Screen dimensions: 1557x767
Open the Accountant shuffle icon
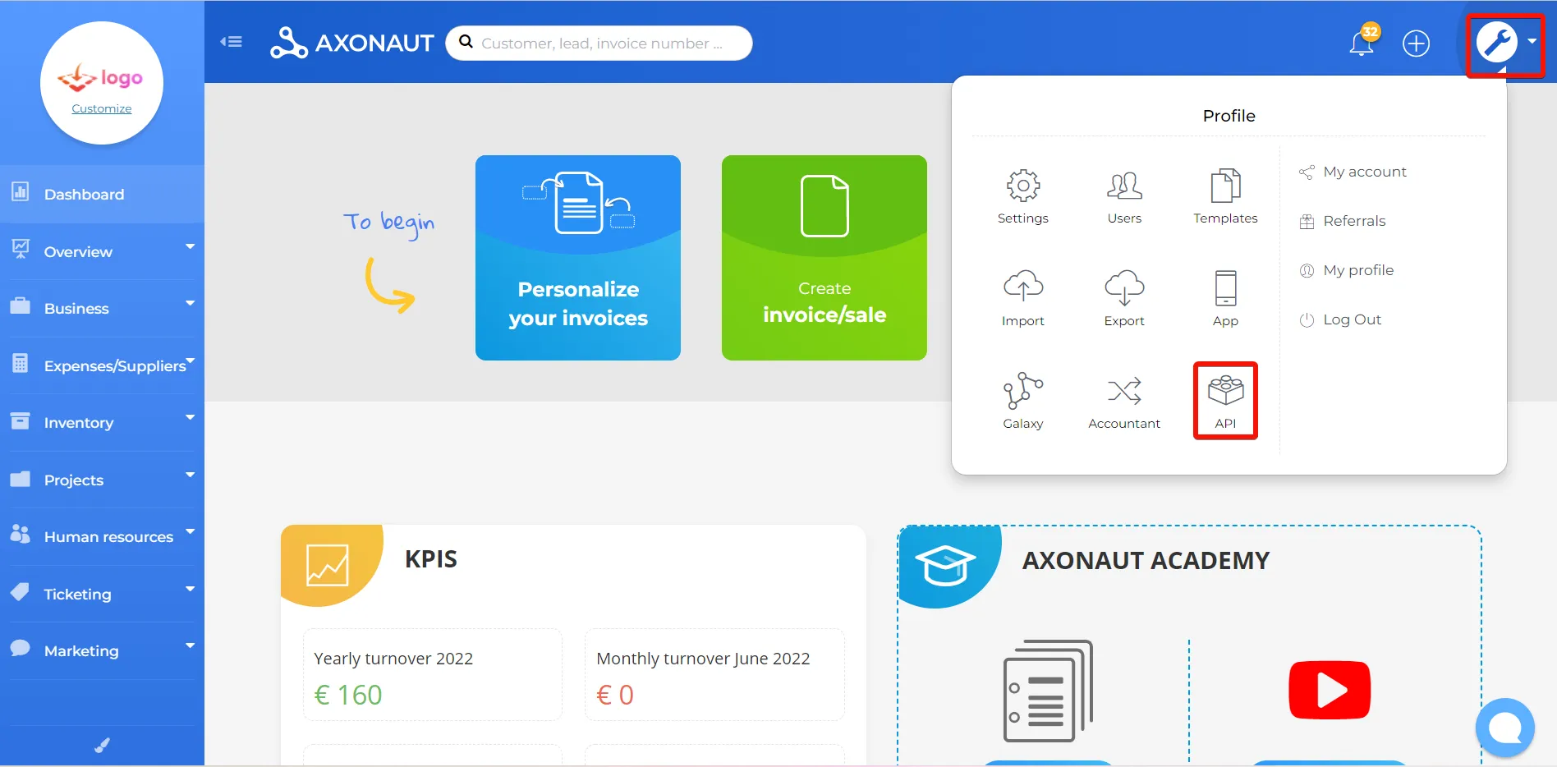point(1124,391)
